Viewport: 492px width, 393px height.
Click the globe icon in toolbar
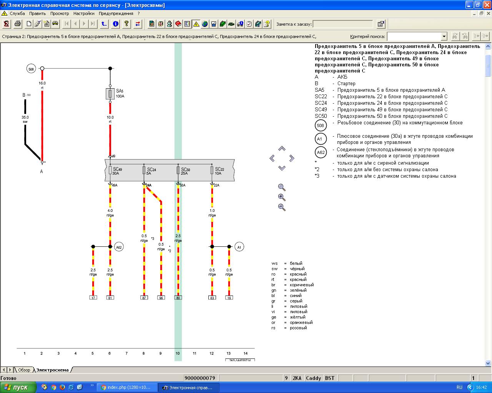pyautogui.click(x=205, y=24)
